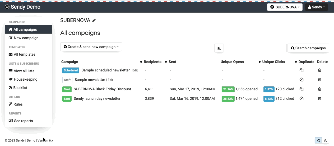Duplicate the Sample newsletter draft campaign
Image resolution: width=334 pixels, height=146 pixels.
[x=301, y=80]
